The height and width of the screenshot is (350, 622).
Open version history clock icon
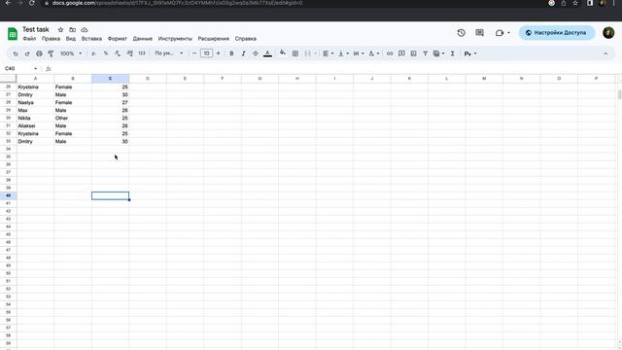[461, 33]
